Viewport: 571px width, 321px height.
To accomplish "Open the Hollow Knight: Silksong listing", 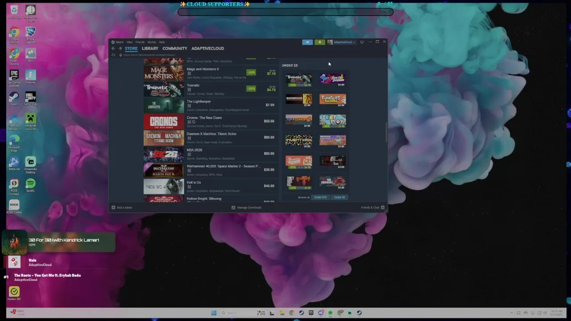I will tap(210, 199).
